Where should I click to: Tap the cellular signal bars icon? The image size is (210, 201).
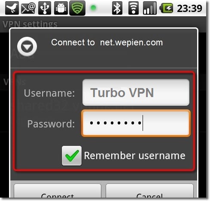pos(150,8)
